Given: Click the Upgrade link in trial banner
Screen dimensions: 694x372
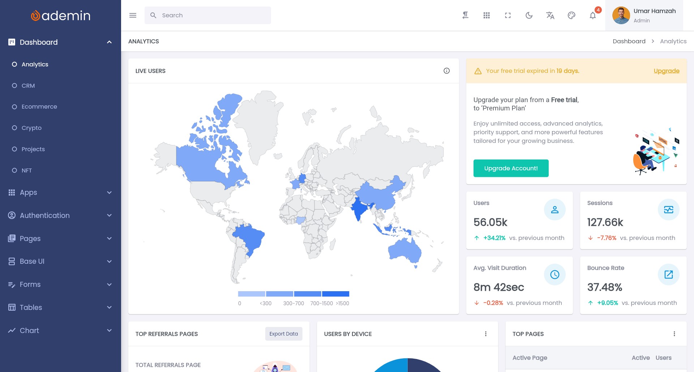Looking at the screenshot, I should tap(666, 71).
